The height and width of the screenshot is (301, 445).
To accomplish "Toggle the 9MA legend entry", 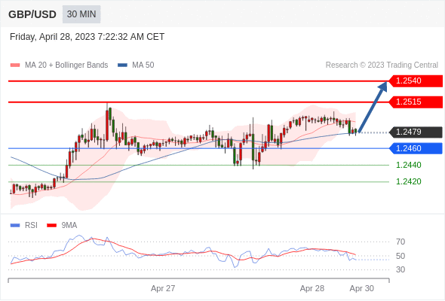I will pos(62,226).
